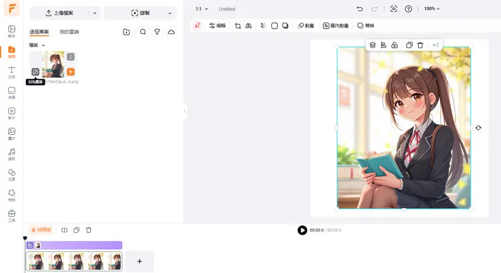The width and height of the screenshot is (501, 273).
Task: Select the 這個專案 tab
Action: [39, 31]
